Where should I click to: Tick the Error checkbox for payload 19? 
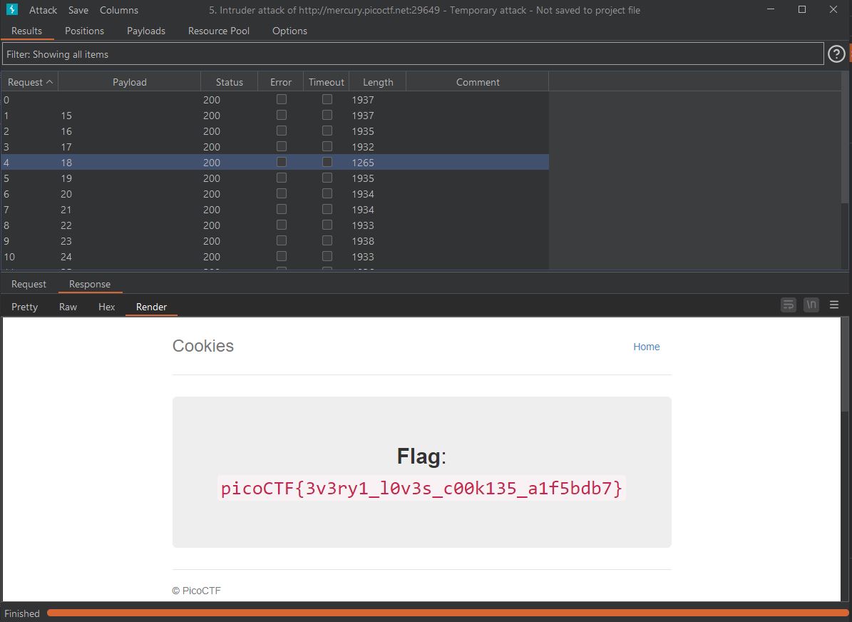point(282,178)
